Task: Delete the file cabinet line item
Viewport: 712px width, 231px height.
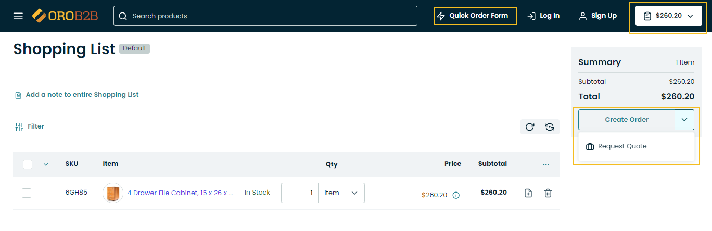Action: click(548, 193)
